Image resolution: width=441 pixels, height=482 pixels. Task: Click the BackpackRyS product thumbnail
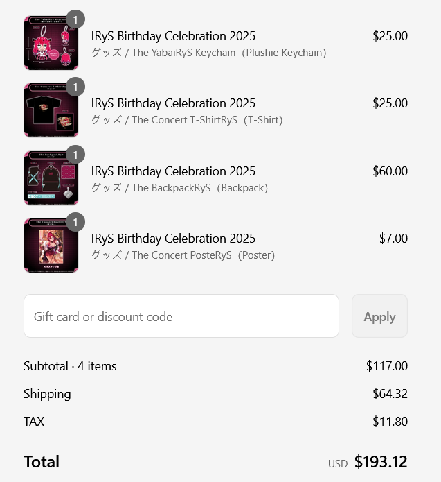[51, 178]
